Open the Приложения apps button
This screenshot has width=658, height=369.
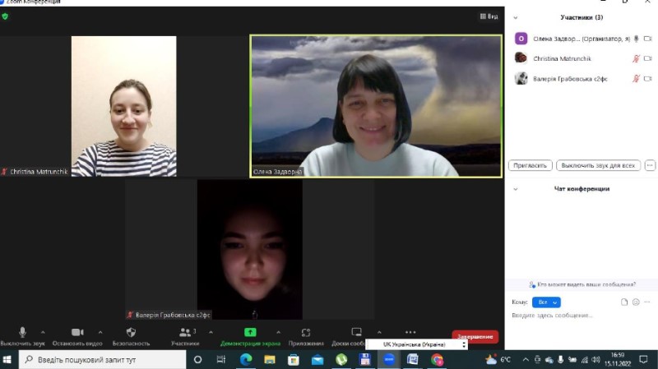pos(306,336)
